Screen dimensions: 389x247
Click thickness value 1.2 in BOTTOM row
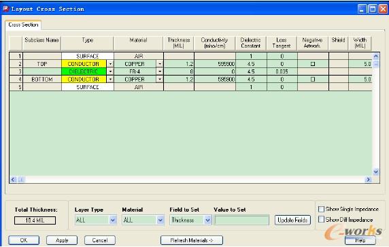coord(179,80)
